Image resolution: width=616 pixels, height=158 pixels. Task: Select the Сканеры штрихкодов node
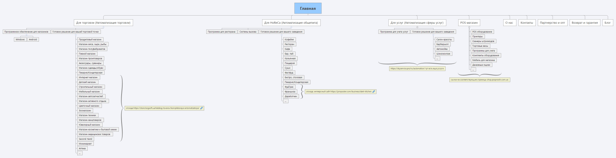click(484, 41)
